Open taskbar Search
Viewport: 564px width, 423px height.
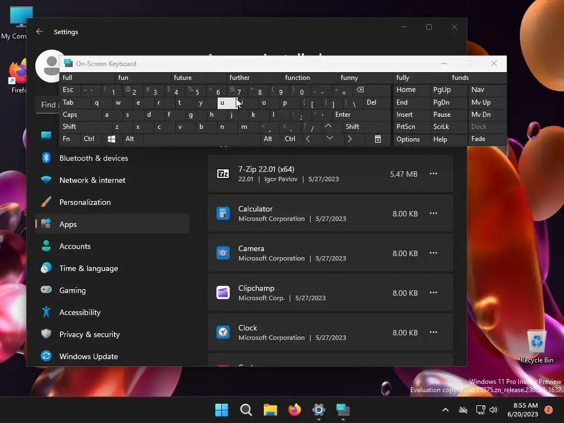246,410
